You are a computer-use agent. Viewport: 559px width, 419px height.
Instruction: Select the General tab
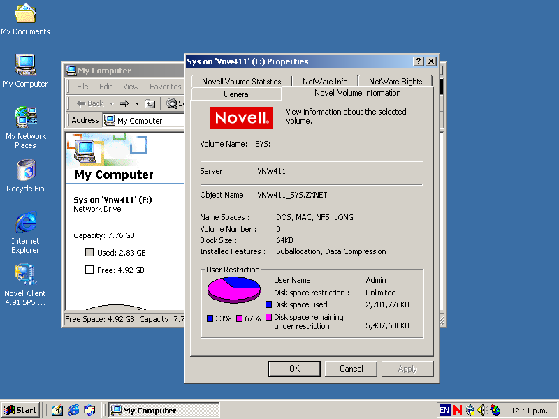click(x=236, y=94)
